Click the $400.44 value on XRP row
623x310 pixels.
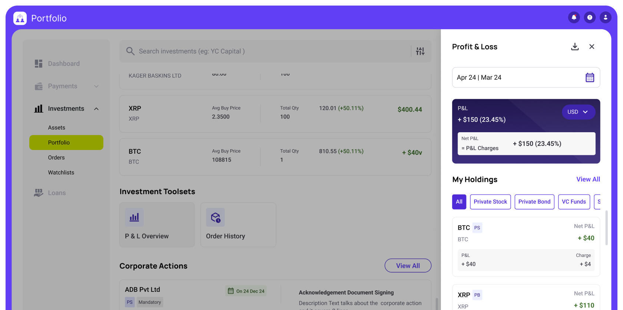(410, 110)
